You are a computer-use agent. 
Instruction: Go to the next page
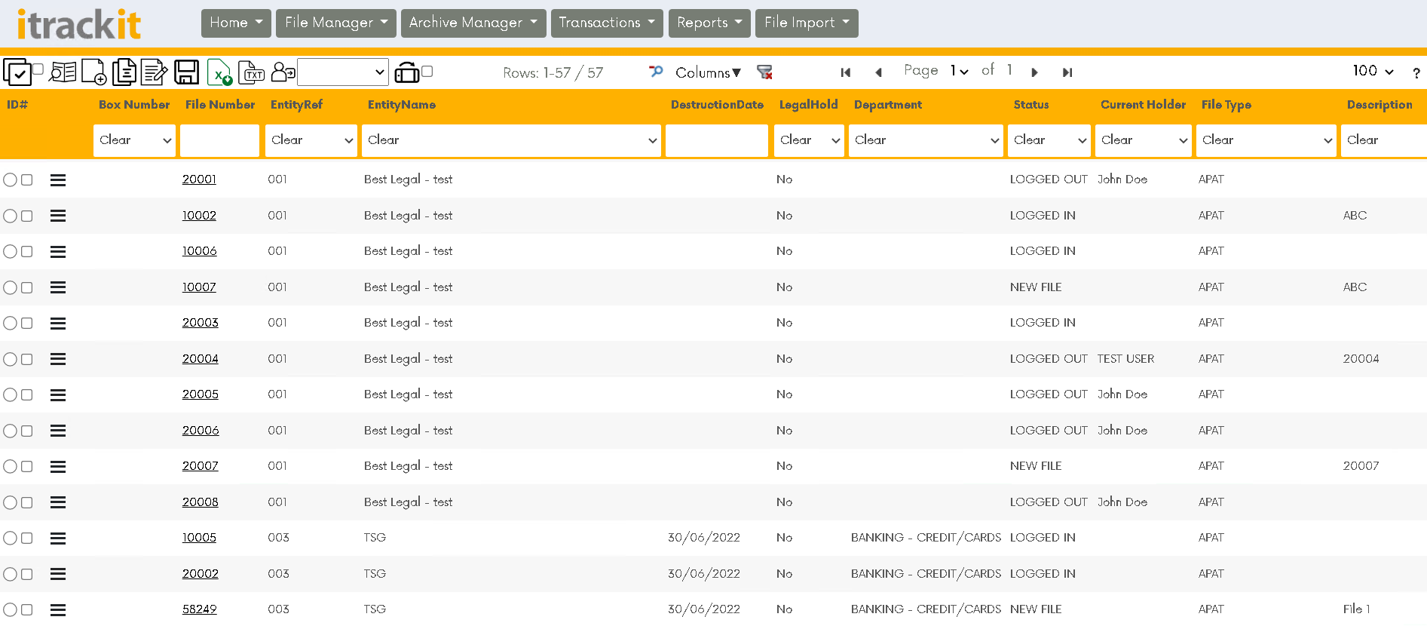click(x=1035, y=72)
